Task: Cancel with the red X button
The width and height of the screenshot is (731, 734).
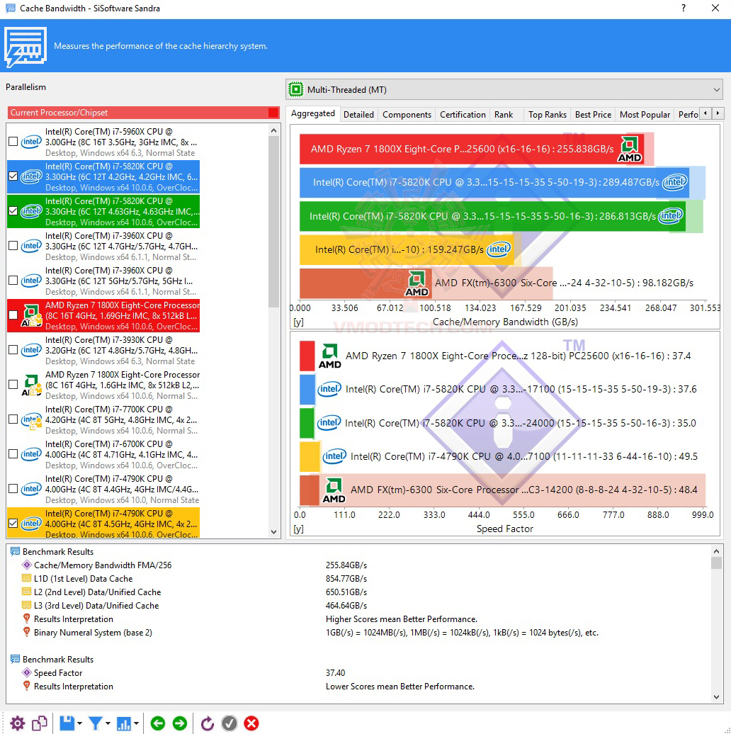Action: coord(251,723)
